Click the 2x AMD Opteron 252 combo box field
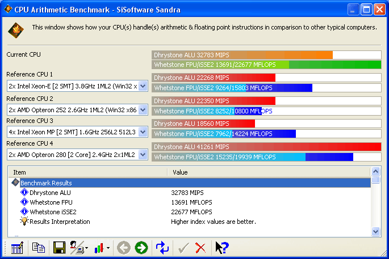 click(x=77, y=110)
